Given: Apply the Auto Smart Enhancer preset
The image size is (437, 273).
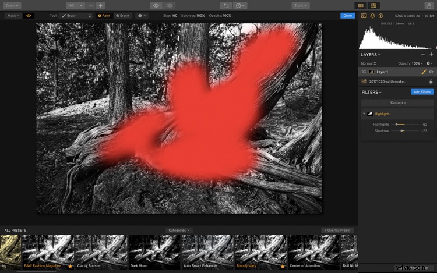Looking at the screenshot, I should [207, 253].
